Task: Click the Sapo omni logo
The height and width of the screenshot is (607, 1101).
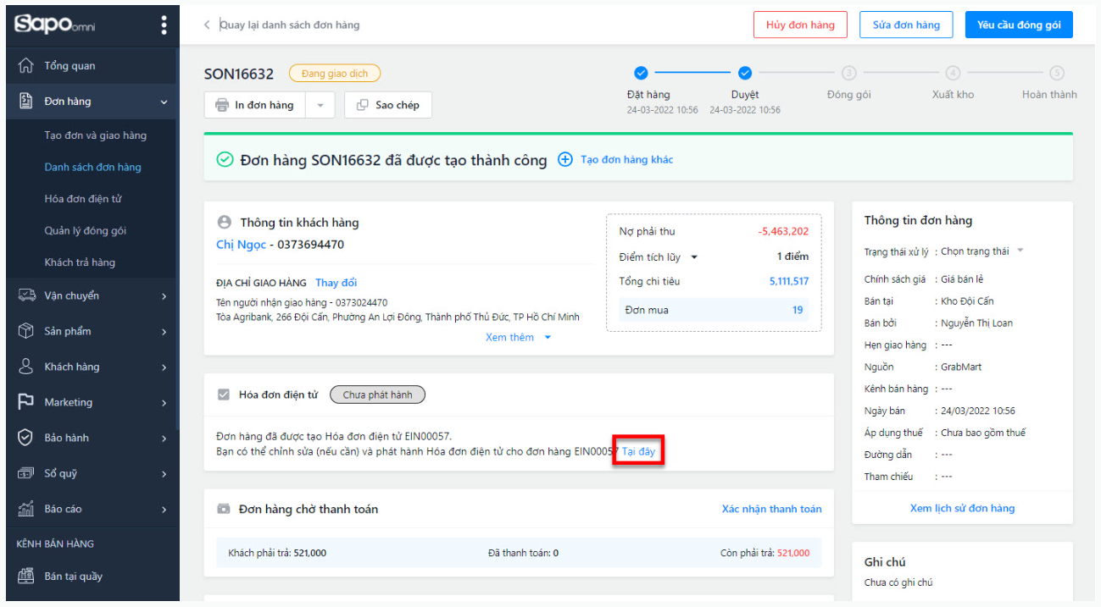Action: coord(55,25)
